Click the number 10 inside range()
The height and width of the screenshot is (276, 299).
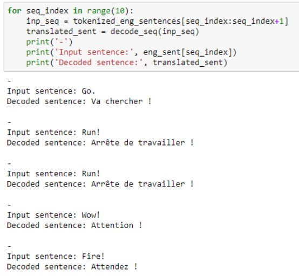point(120,11)
